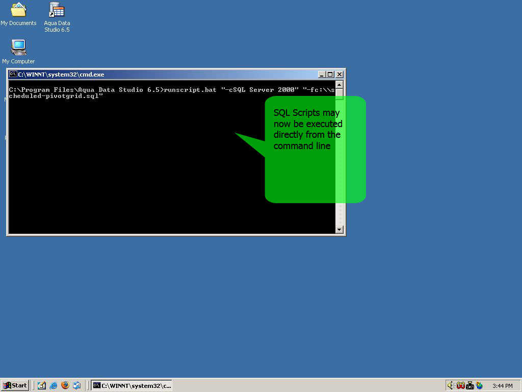Click the 3:44 PM system clock
The height and width of the screenshot is (392, 522).
click(x=502, y=386)
